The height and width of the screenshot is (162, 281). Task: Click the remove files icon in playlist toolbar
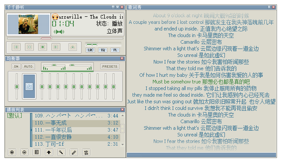click(x=24, y=152)
